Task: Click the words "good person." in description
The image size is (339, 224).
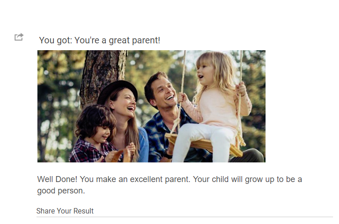Action: tap(61, 191)
